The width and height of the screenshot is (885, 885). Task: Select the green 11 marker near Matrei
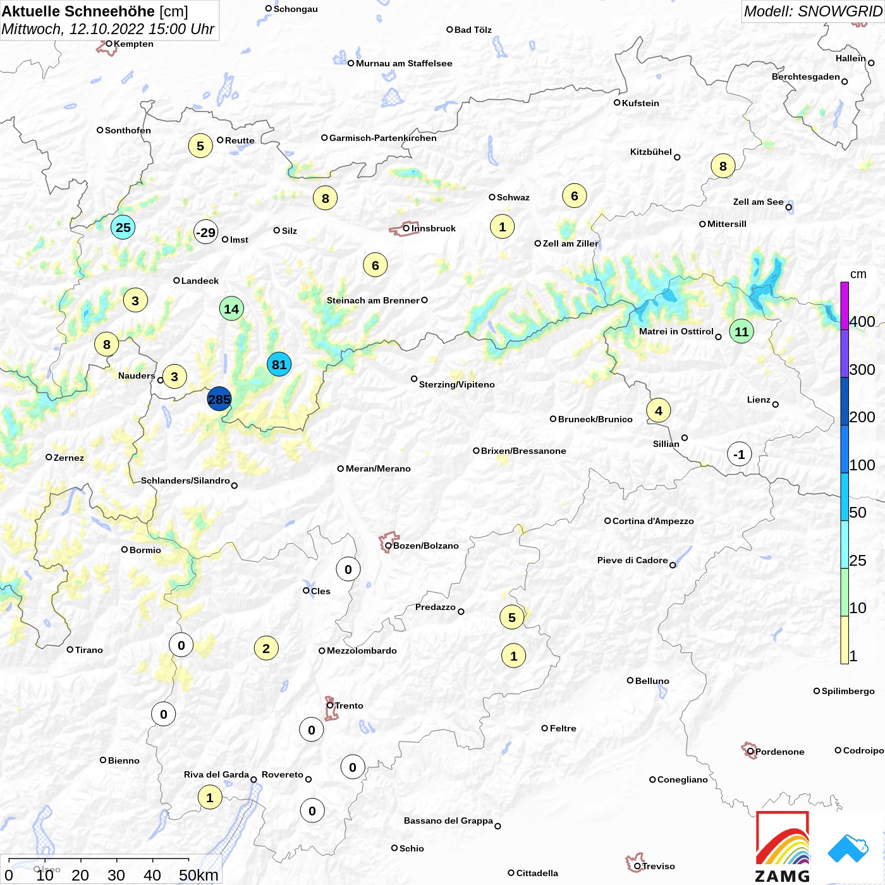pos(742,331)
